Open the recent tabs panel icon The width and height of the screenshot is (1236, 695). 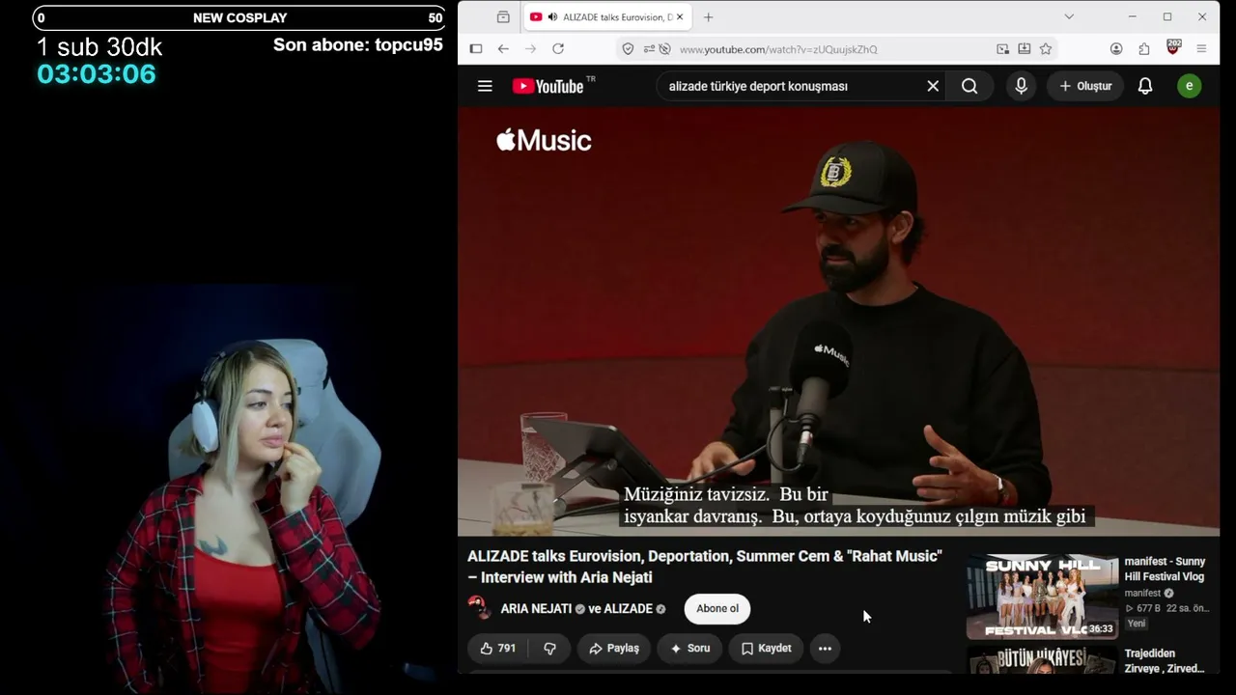(503, 17)
